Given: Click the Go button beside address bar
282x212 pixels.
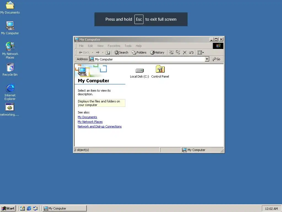Looking at the screenshot, I should click(x=216, y=59).
